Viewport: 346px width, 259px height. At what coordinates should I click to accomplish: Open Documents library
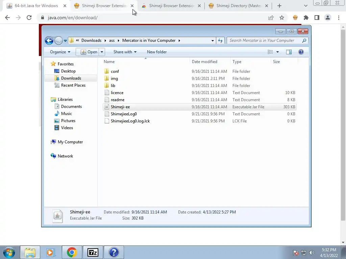(x=71, y=106)
